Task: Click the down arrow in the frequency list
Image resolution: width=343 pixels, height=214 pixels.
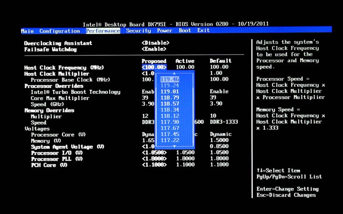Action: [x=174, y=146]
